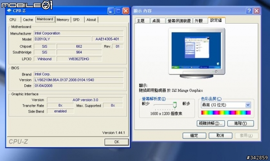Click the Max. Supported 8x value
This screenshot has height=161, width=270.
(113, 105)
